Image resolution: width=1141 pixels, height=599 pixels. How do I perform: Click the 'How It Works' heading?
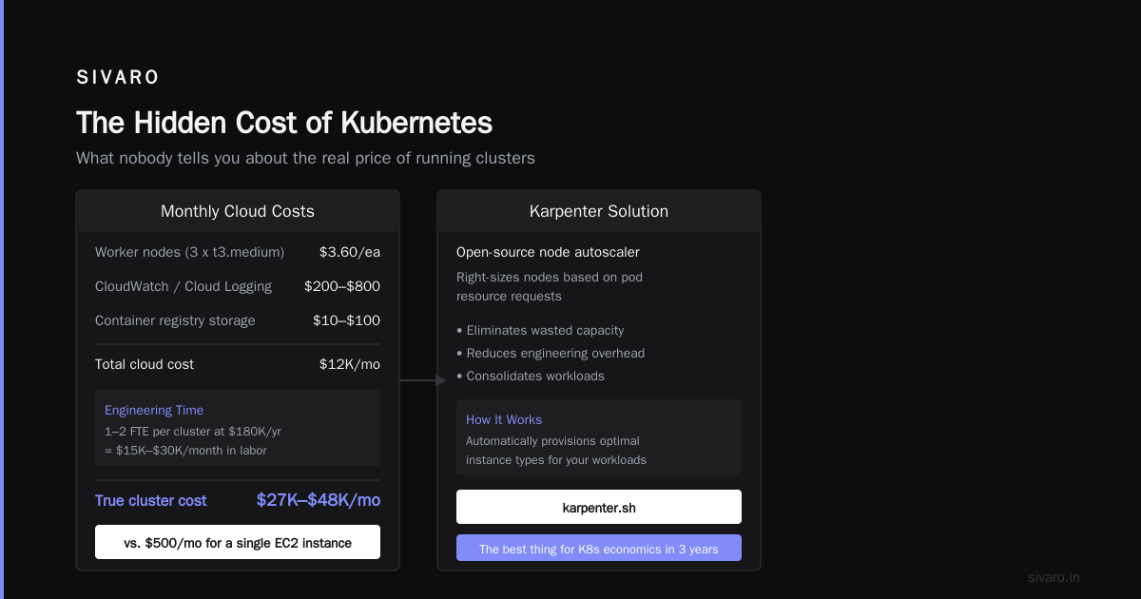pyautogui.click(x=504, y=419)
